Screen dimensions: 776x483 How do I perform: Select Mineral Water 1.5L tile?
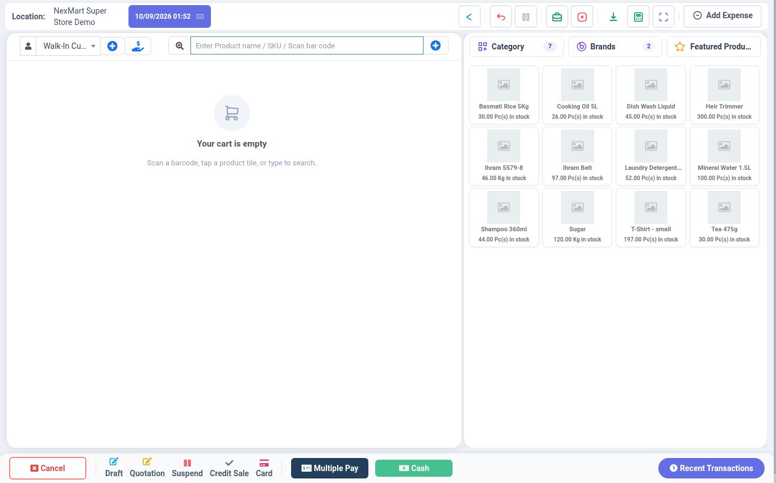click(724, 156)
